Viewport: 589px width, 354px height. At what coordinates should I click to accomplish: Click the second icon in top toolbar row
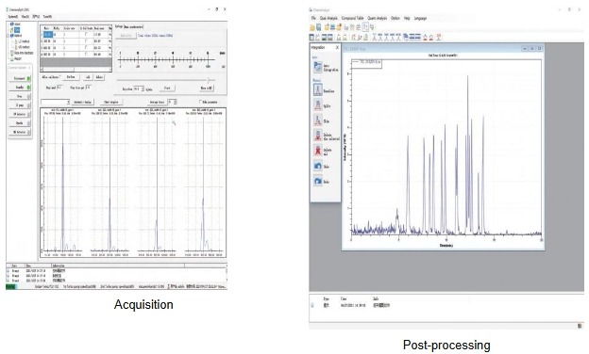[x=319, y=27]
